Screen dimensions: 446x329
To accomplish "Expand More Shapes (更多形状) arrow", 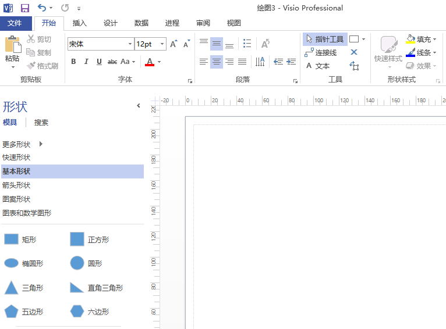I will pos(41,144).
